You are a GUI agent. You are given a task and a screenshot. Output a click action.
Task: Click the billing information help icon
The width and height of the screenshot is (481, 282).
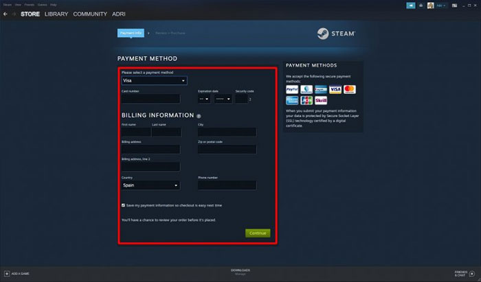tap(199, 116)
